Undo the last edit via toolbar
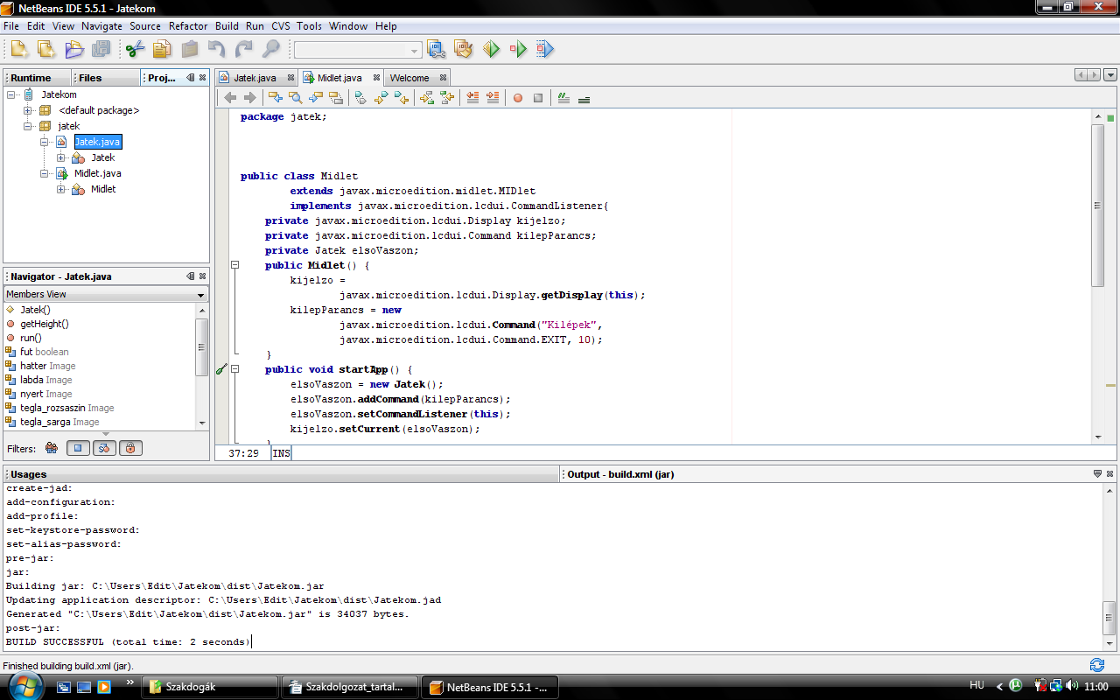 (x=216, y=50)
